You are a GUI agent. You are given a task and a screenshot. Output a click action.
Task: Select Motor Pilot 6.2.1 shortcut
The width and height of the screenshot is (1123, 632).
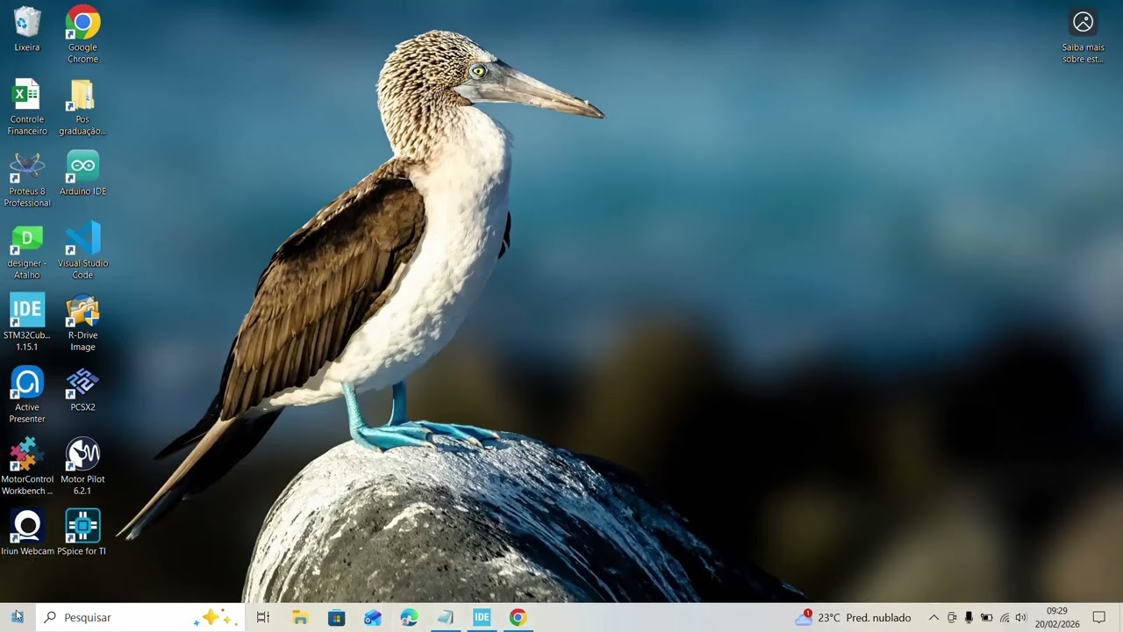pos(82,467)
